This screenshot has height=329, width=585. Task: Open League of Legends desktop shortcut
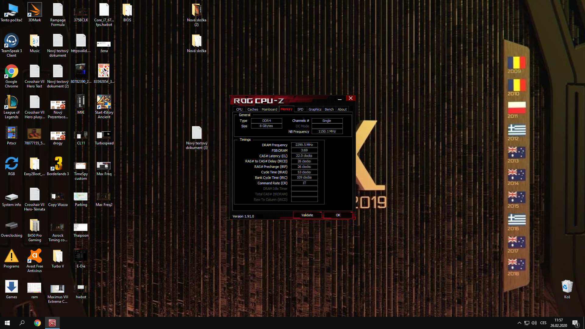12,107
